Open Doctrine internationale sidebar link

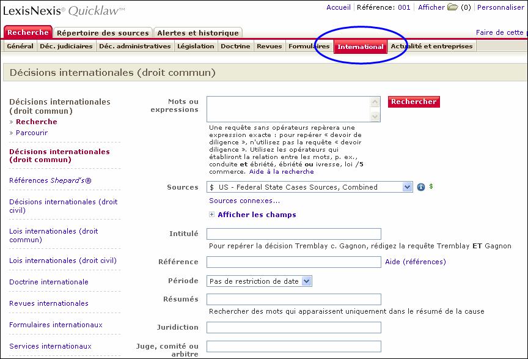click(x=49, y=282)
